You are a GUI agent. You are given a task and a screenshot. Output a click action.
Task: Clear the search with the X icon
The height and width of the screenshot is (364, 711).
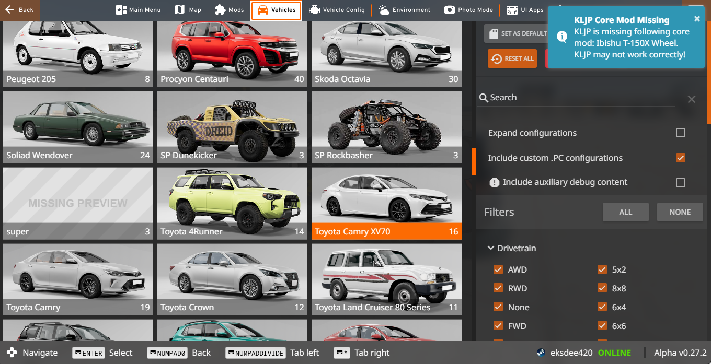click(x=691, y=99)
